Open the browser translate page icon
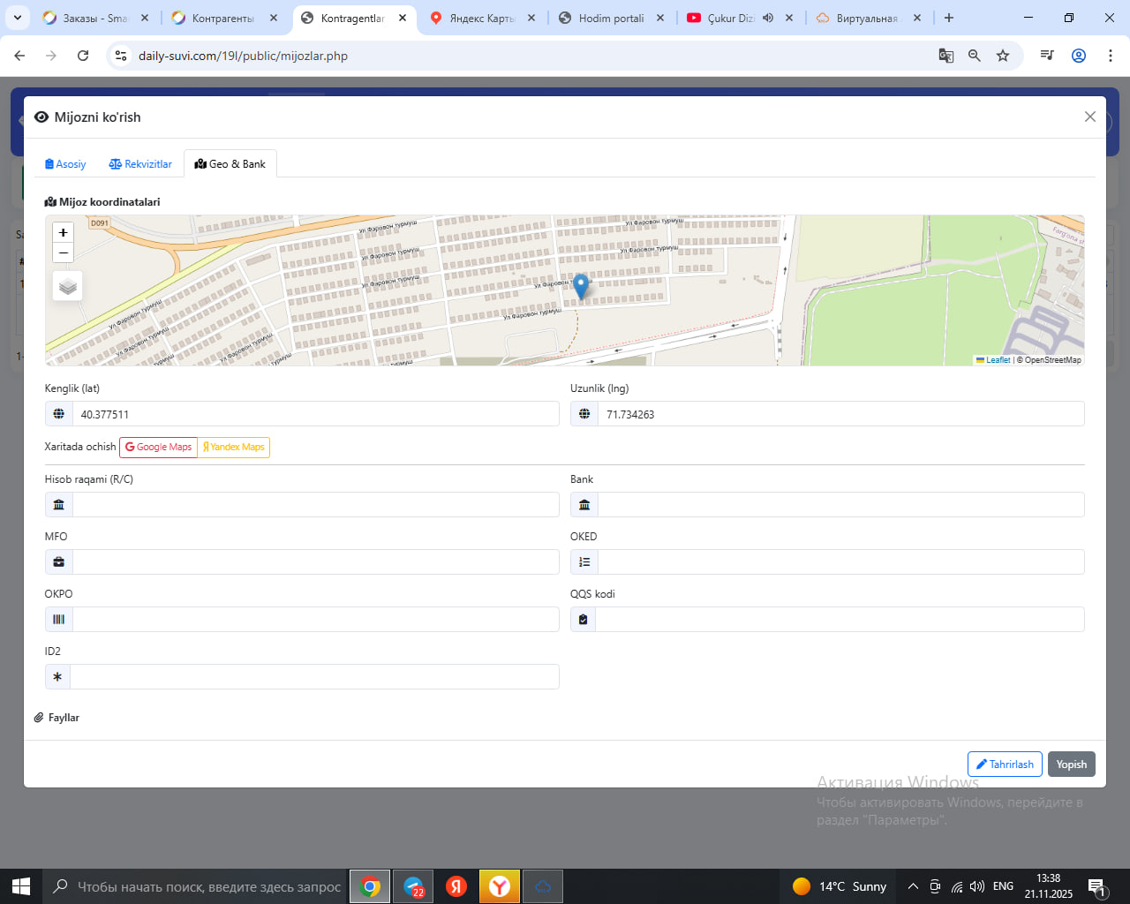This screenshot has height=904, width=1130. [x=946, y=56]
